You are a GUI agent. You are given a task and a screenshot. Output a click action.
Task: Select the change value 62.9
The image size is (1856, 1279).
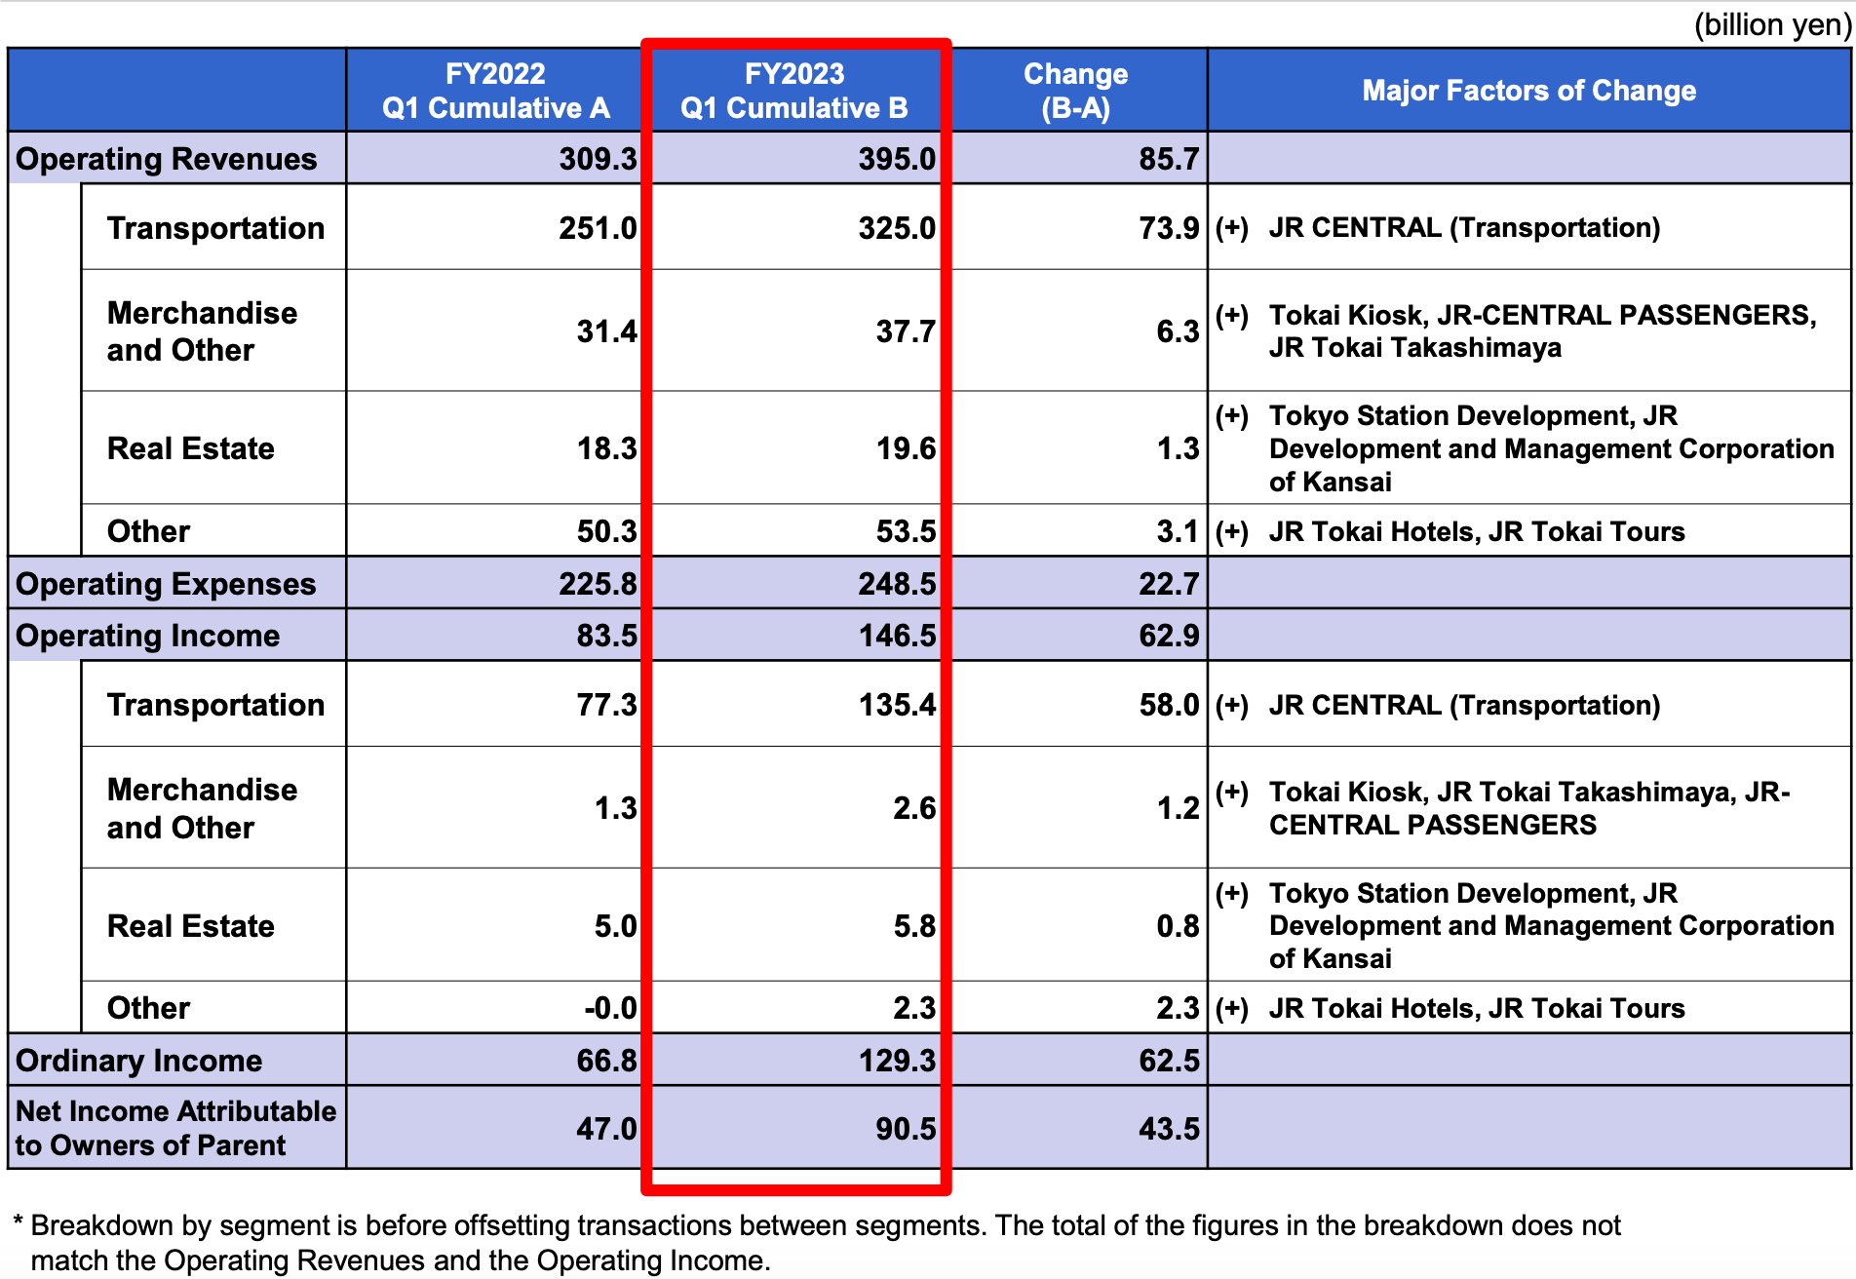click(1169, 636)
